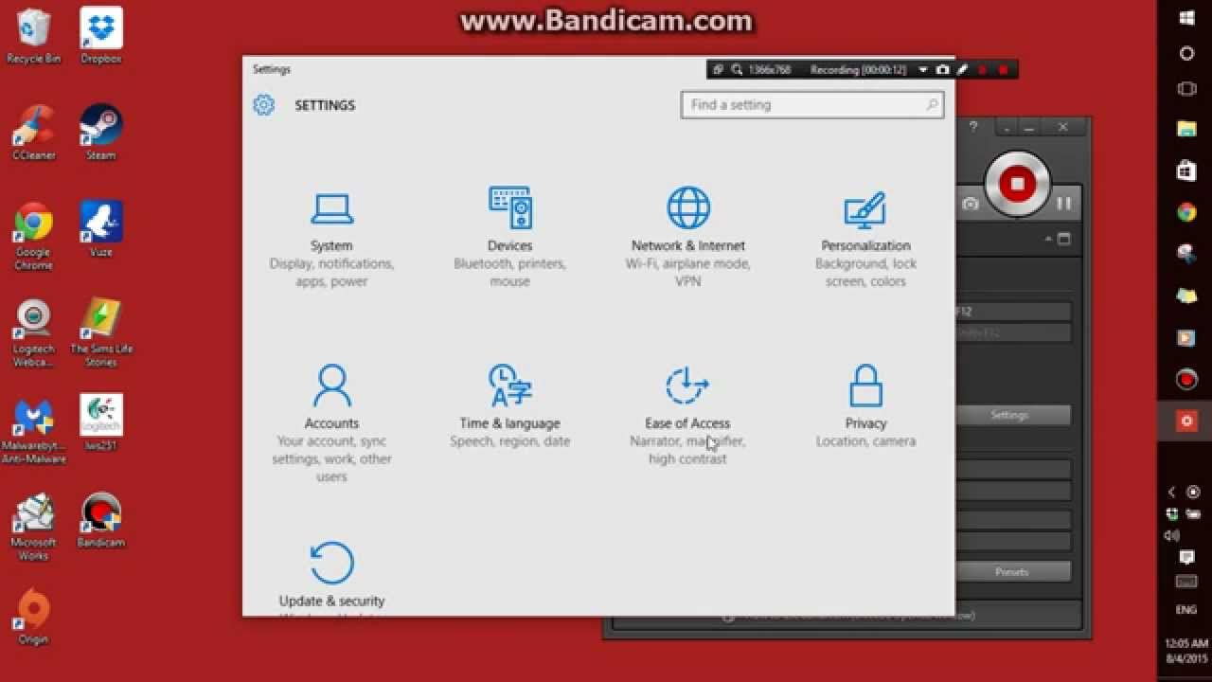Pause recording in the Bandicam window

(1063, 204)
